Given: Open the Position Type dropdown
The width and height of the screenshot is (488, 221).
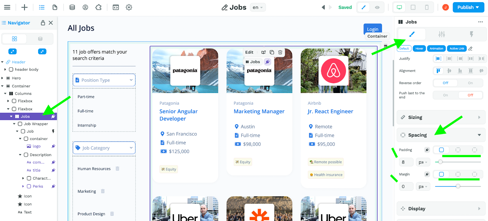Looking at the screenshot, I should click(x=104, y=80).
